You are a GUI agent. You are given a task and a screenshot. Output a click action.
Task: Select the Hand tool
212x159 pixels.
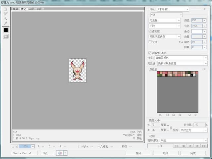[5, 9]
